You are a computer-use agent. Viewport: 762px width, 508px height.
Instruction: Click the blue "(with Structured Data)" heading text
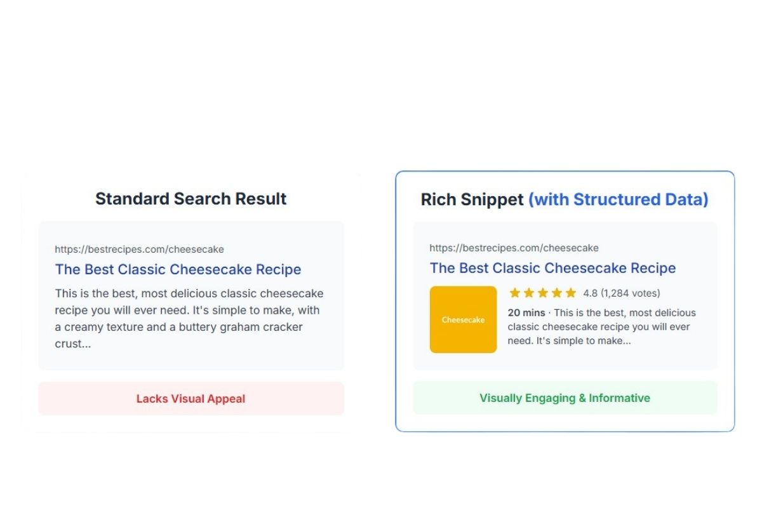point(618,199)
